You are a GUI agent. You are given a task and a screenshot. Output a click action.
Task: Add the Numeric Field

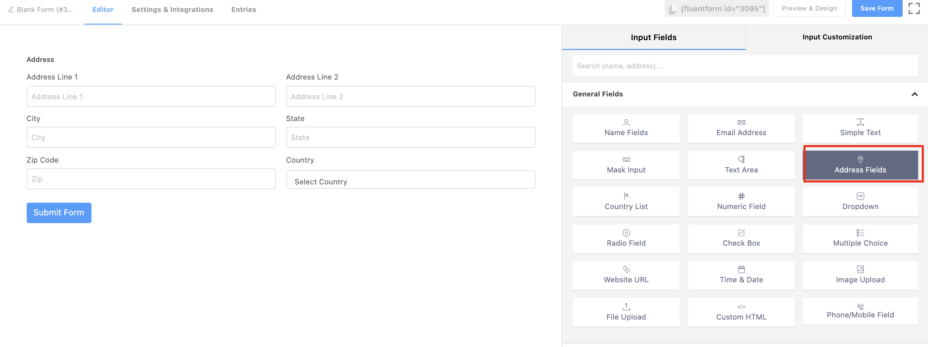tap(741, 202)
